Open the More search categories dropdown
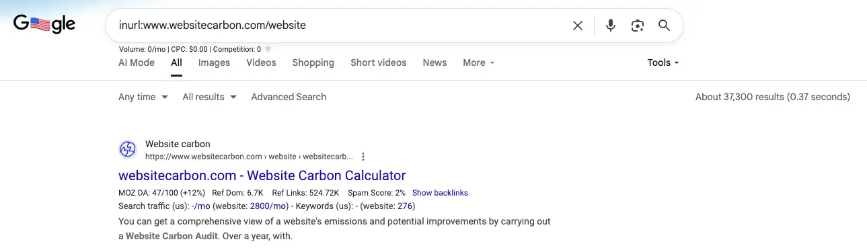The image size is (867, 248). coord(479,63)
